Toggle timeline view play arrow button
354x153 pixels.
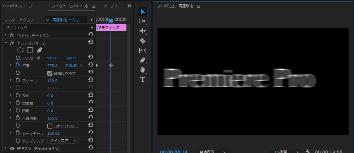click(x=91, y=20)
